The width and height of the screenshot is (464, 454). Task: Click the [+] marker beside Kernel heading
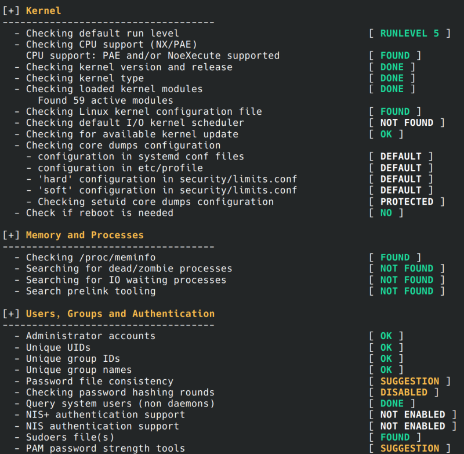[x=11, y=10]
